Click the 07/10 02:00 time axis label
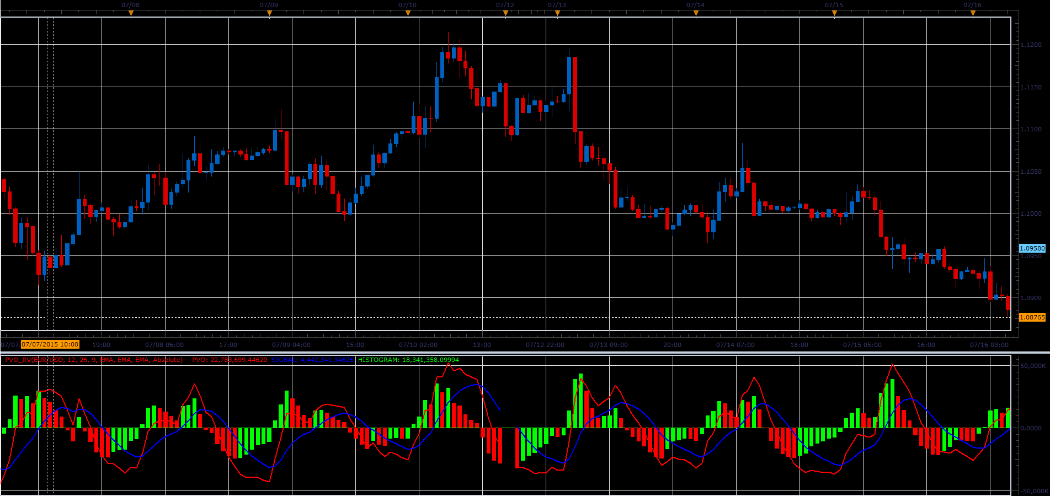Viewport: 1050px width, 496px height. tap(418, 345)
